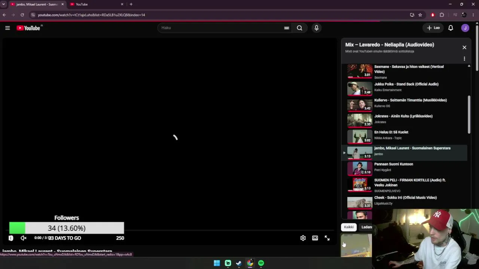The width and height of the screenshot is (479, 269).
Task: Open Windows Start menu
Action: click(217, 263)
